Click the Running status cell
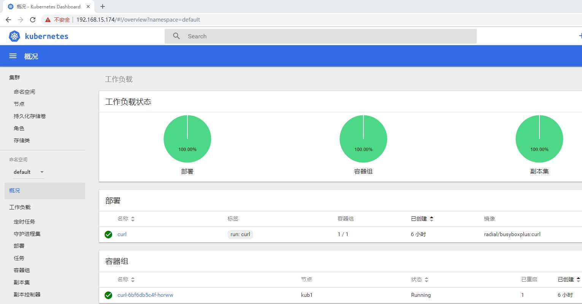Viewport: 582px width, 304px height. 421,295
